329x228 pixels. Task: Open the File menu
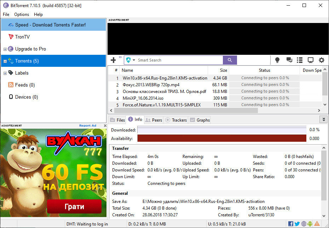coord(6,14)
